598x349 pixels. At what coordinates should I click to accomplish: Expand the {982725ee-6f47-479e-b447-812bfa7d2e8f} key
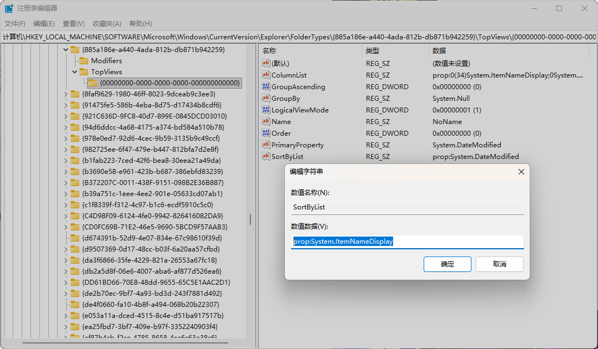[x=66, y=149]
